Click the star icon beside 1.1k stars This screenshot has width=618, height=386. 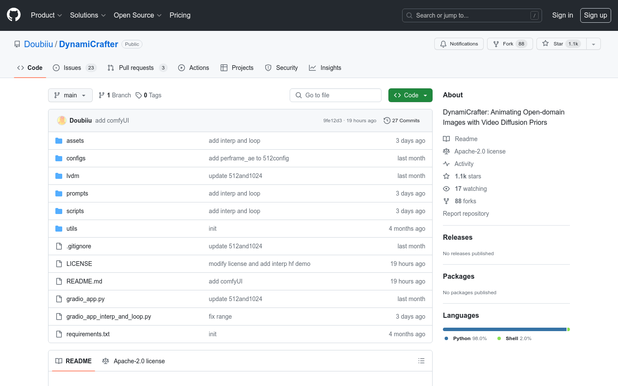[x=446, y=176]
